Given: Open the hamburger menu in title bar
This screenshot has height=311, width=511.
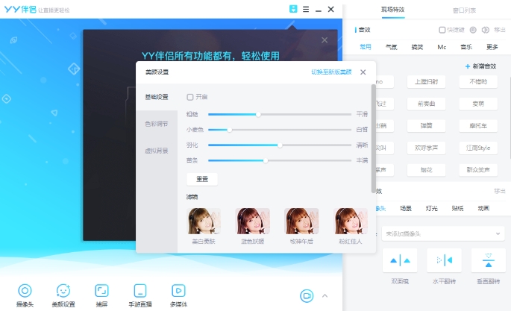Looking at the screenshot, I should tap(306, 10).
